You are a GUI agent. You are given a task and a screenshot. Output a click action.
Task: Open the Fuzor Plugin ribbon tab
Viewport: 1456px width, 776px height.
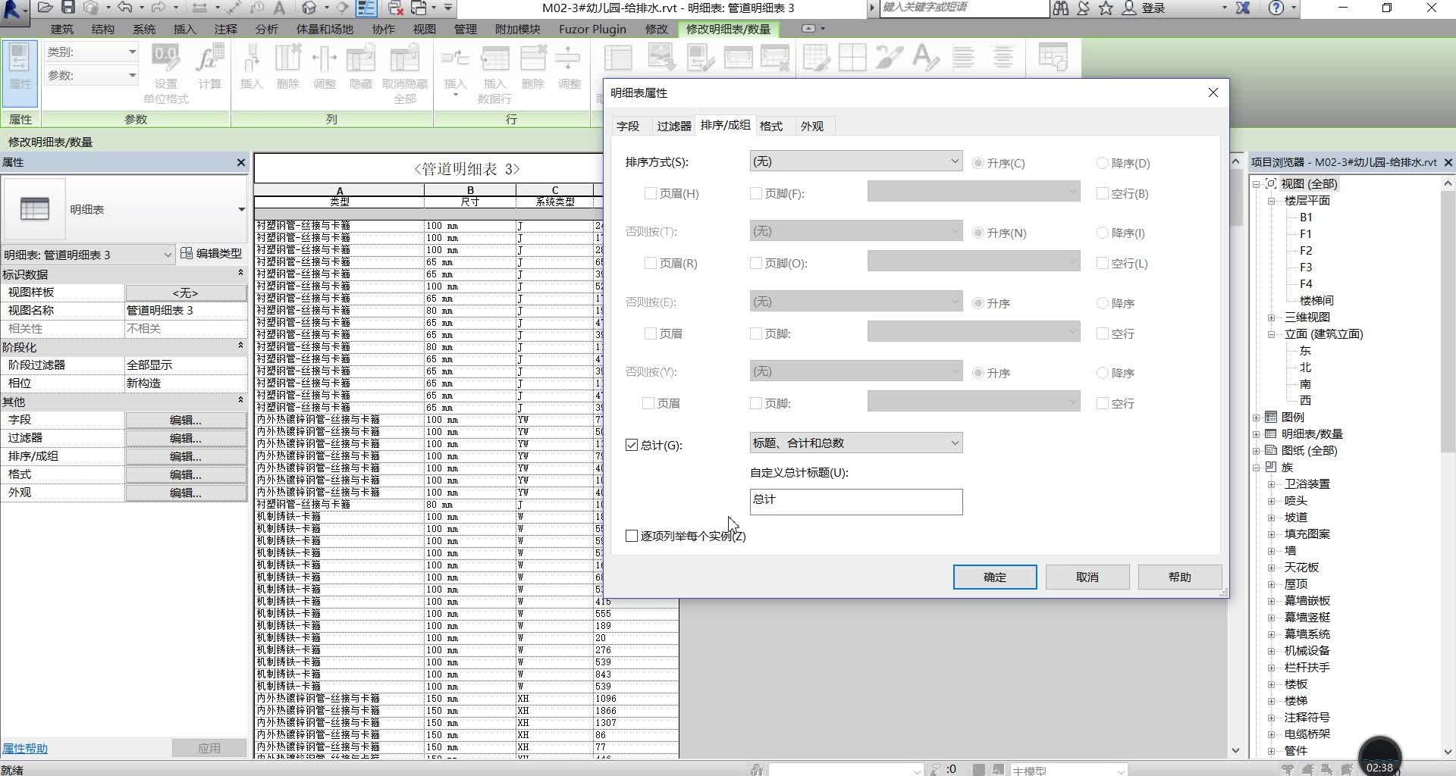pyautogui.click(x=592, y=29)
